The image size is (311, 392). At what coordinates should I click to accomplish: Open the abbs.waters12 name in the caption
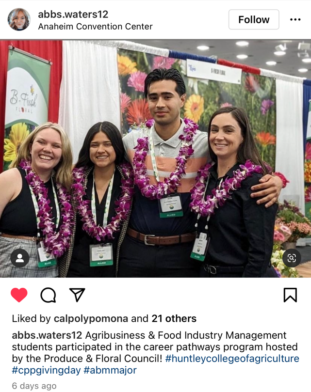pyautogui.click(x=47, y=335)
